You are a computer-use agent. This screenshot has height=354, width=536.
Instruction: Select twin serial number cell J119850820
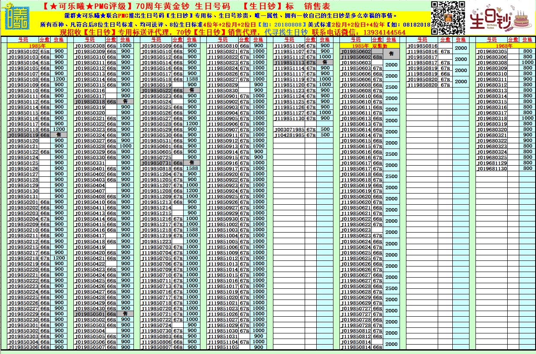tap(422, 85)
